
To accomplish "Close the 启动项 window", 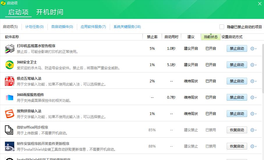I will pos(260,3).
